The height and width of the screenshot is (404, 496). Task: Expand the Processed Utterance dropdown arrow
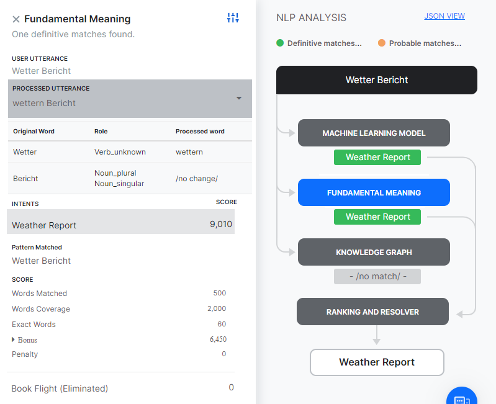(x=239, y=98)
